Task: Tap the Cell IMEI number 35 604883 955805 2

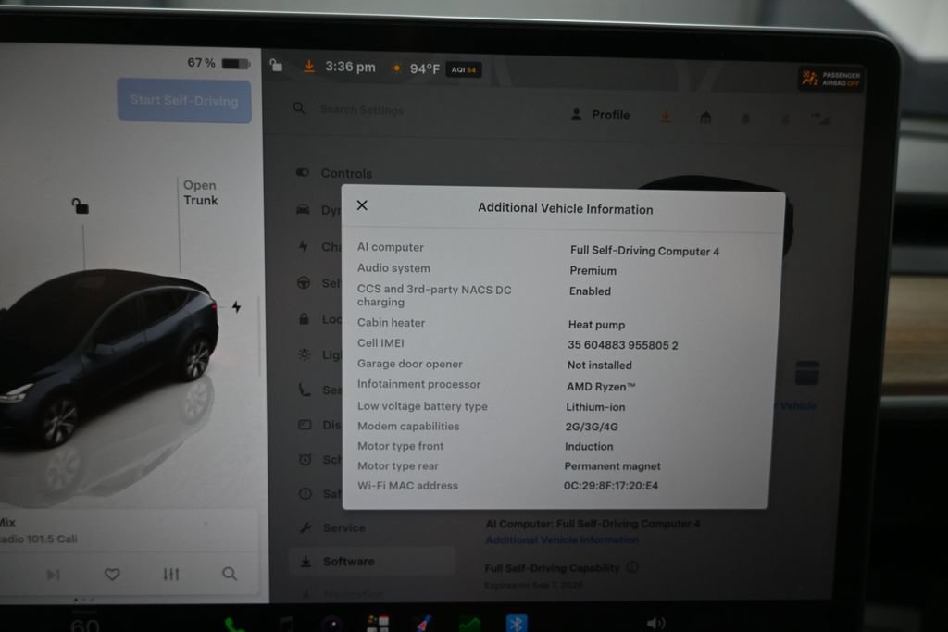Action: point(623,345)
